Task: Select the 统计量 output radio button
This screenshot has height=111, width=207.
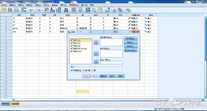Action: point(83,70)
